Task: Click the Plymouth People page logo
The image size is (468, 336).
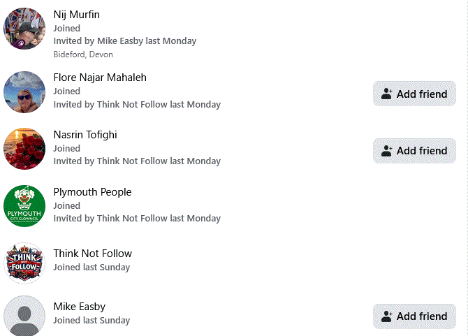Action: click(x=24, y=206)
